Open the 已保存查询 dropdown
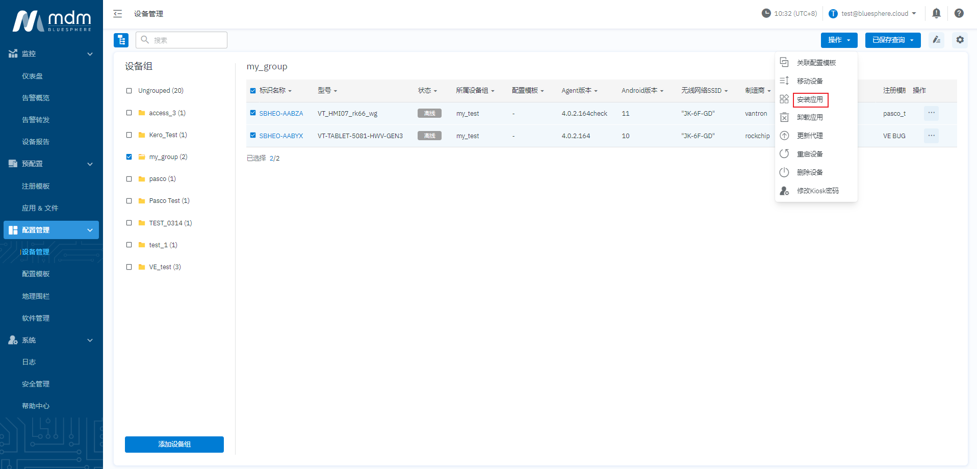 [892, 40]
